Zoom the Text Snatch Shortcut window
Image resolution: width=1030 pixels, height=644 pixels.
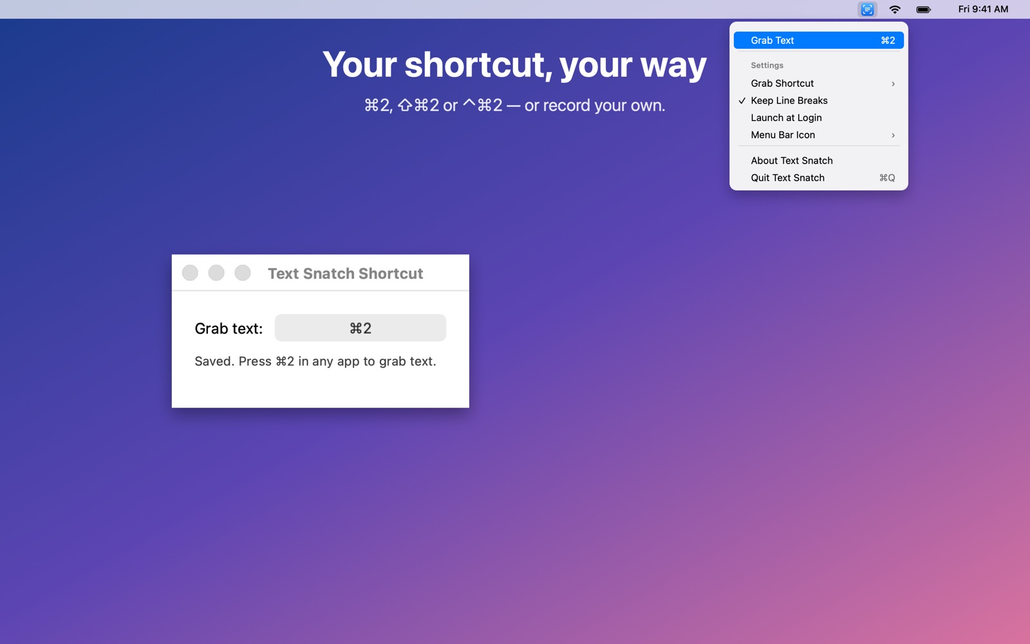coord(243,273)
